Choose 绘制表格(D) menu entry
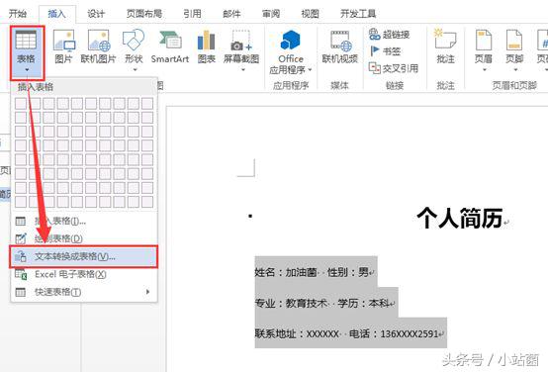The height and width of the screenshot is (372, 548). 84,238
